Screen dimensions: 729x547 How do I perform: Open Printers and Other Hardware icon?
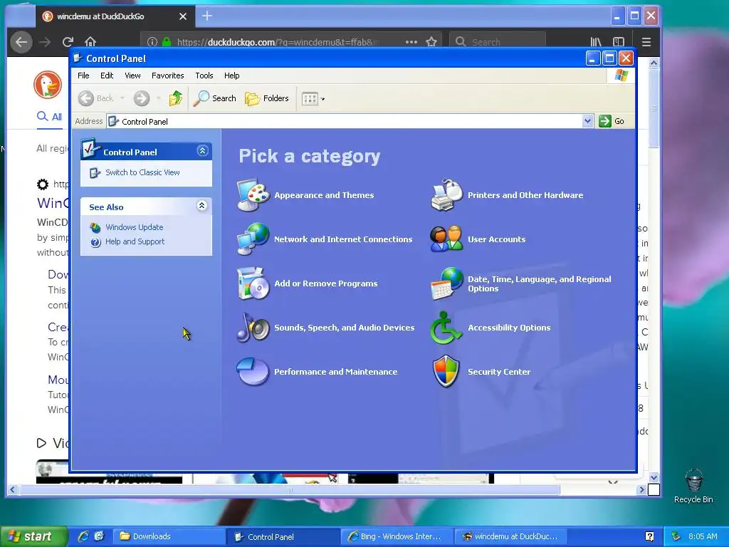coord(446,195)
